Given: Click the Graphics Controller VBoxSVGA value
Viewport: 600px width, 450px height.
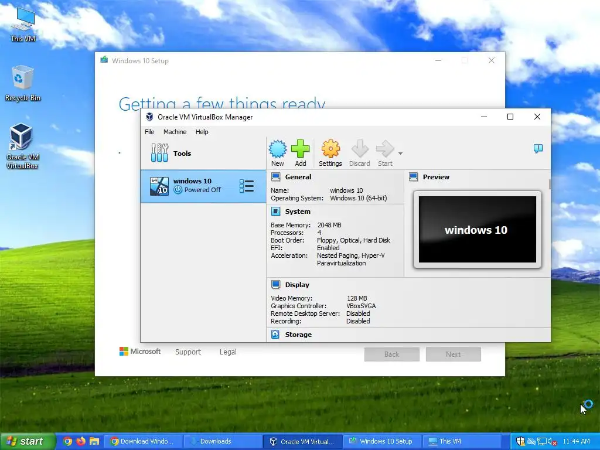Looking at the screenshot, I should [x=361, y=306].
